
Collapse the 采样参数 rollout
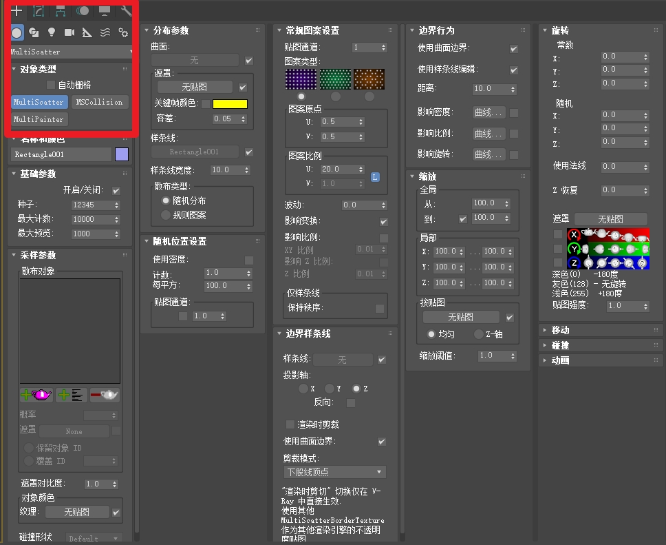(14, 255)
